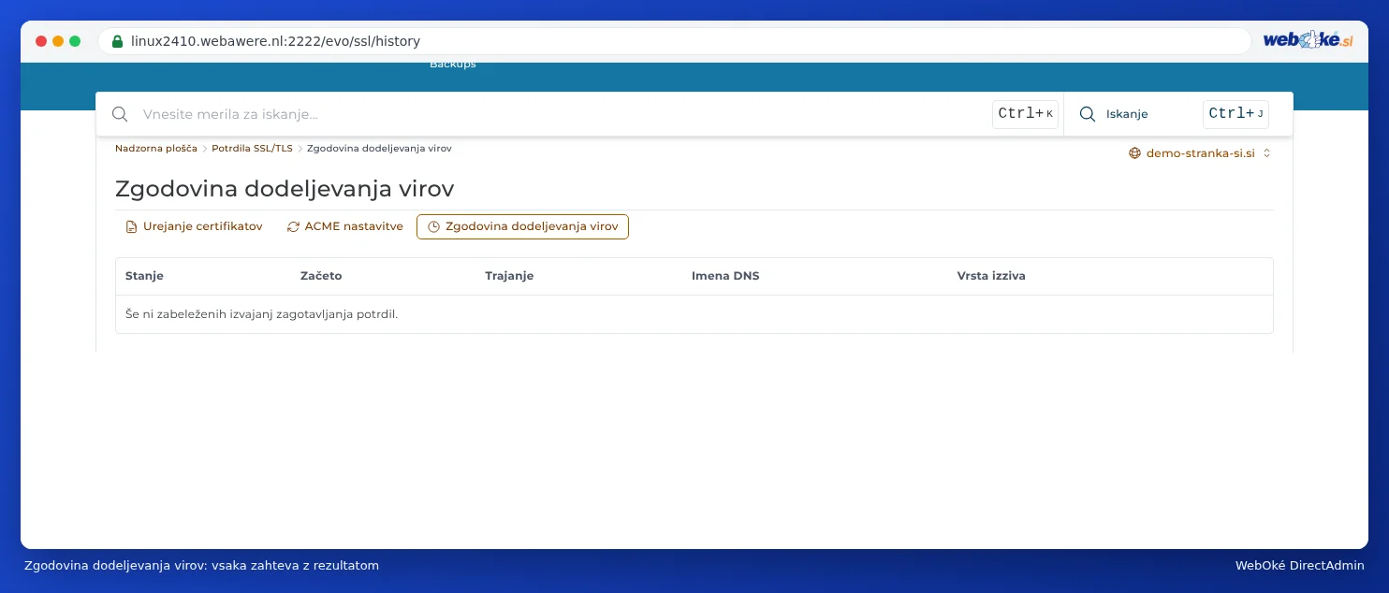This screenshot has width=1389, height=593.
Task: Go to Nadzorna plošča breadcrumb link
Action: point(156,148)
